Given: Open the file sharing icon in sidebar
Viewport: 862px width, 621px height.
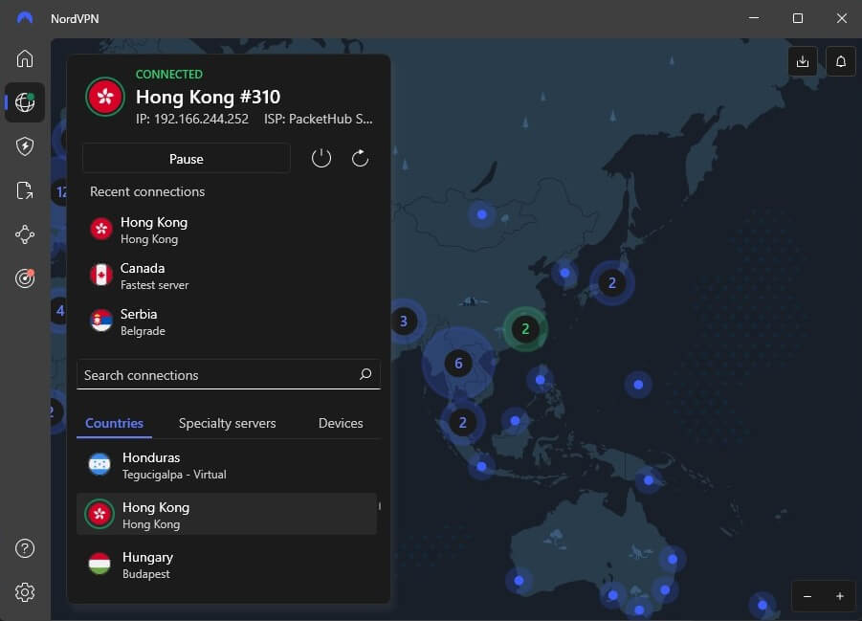Looking at the screenshot, I should (x=25, y=190).
